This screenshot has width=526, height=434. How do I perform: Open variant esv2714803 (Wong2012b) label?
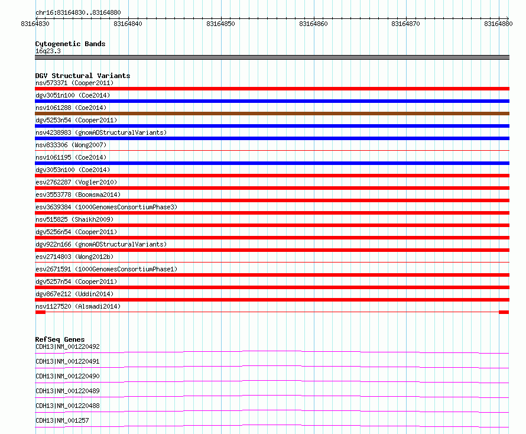[x=74, y=257]
